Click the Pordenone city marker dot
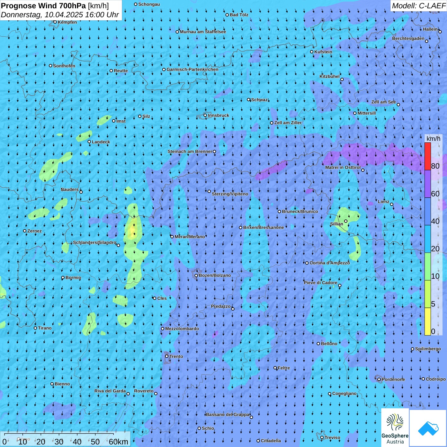 pos(379,379)
